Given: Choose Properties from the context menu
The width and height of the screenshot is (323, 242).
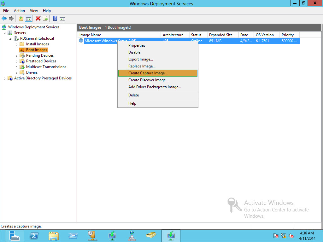Looking at the screenshot, I should coord(158,45).
